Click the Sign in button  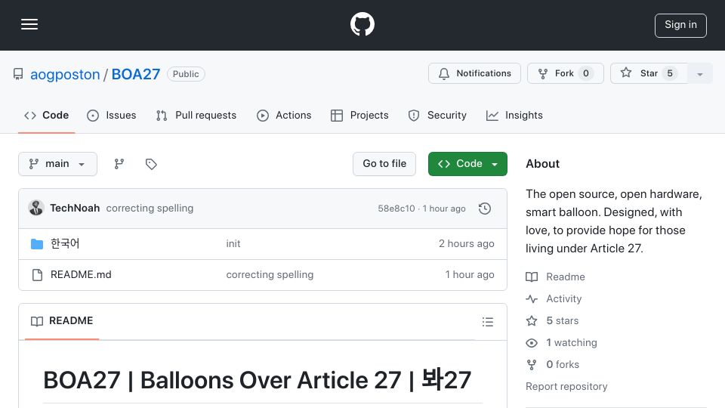tap(680, 26)
